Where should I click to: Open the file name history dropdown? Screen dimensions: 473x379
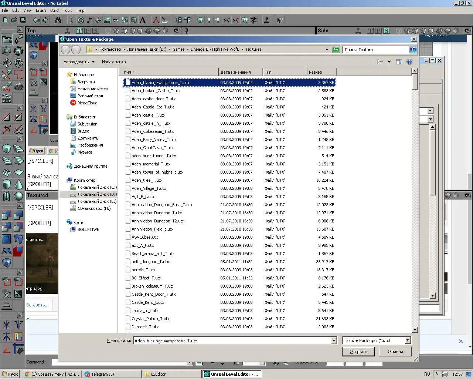pyautogui.click(x=334, y=341)
